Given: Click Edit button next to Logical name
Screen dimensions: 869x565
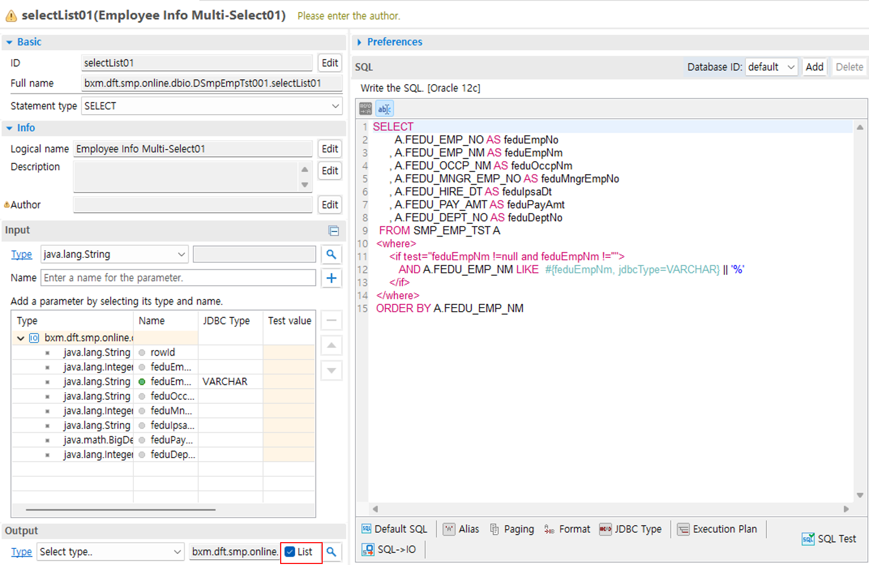Looking at the screenshot, I should pyautogui.click(x=329, y=149).
